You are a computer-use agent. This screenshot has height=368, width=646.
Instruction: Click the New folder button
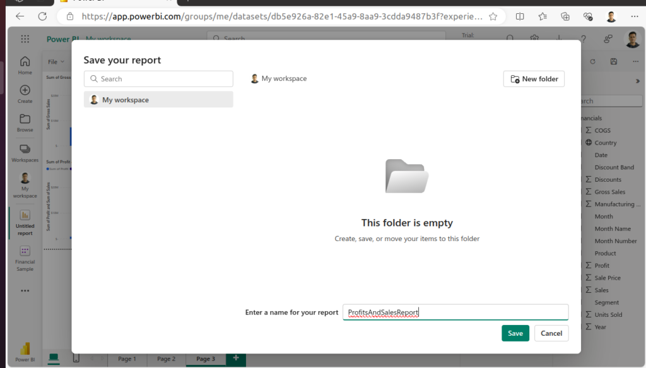(534, 79)
